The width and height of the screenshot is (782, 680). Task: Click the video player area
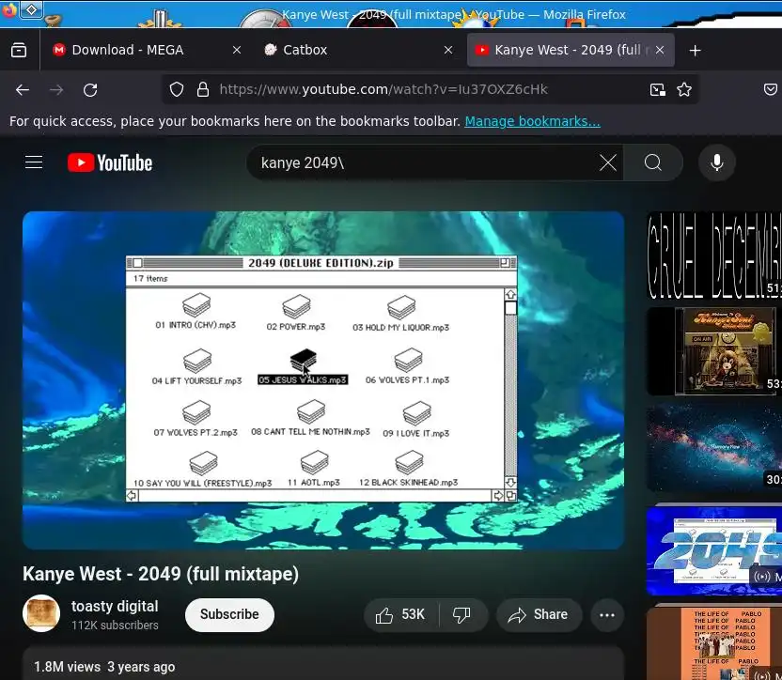(x=323, y=379)
